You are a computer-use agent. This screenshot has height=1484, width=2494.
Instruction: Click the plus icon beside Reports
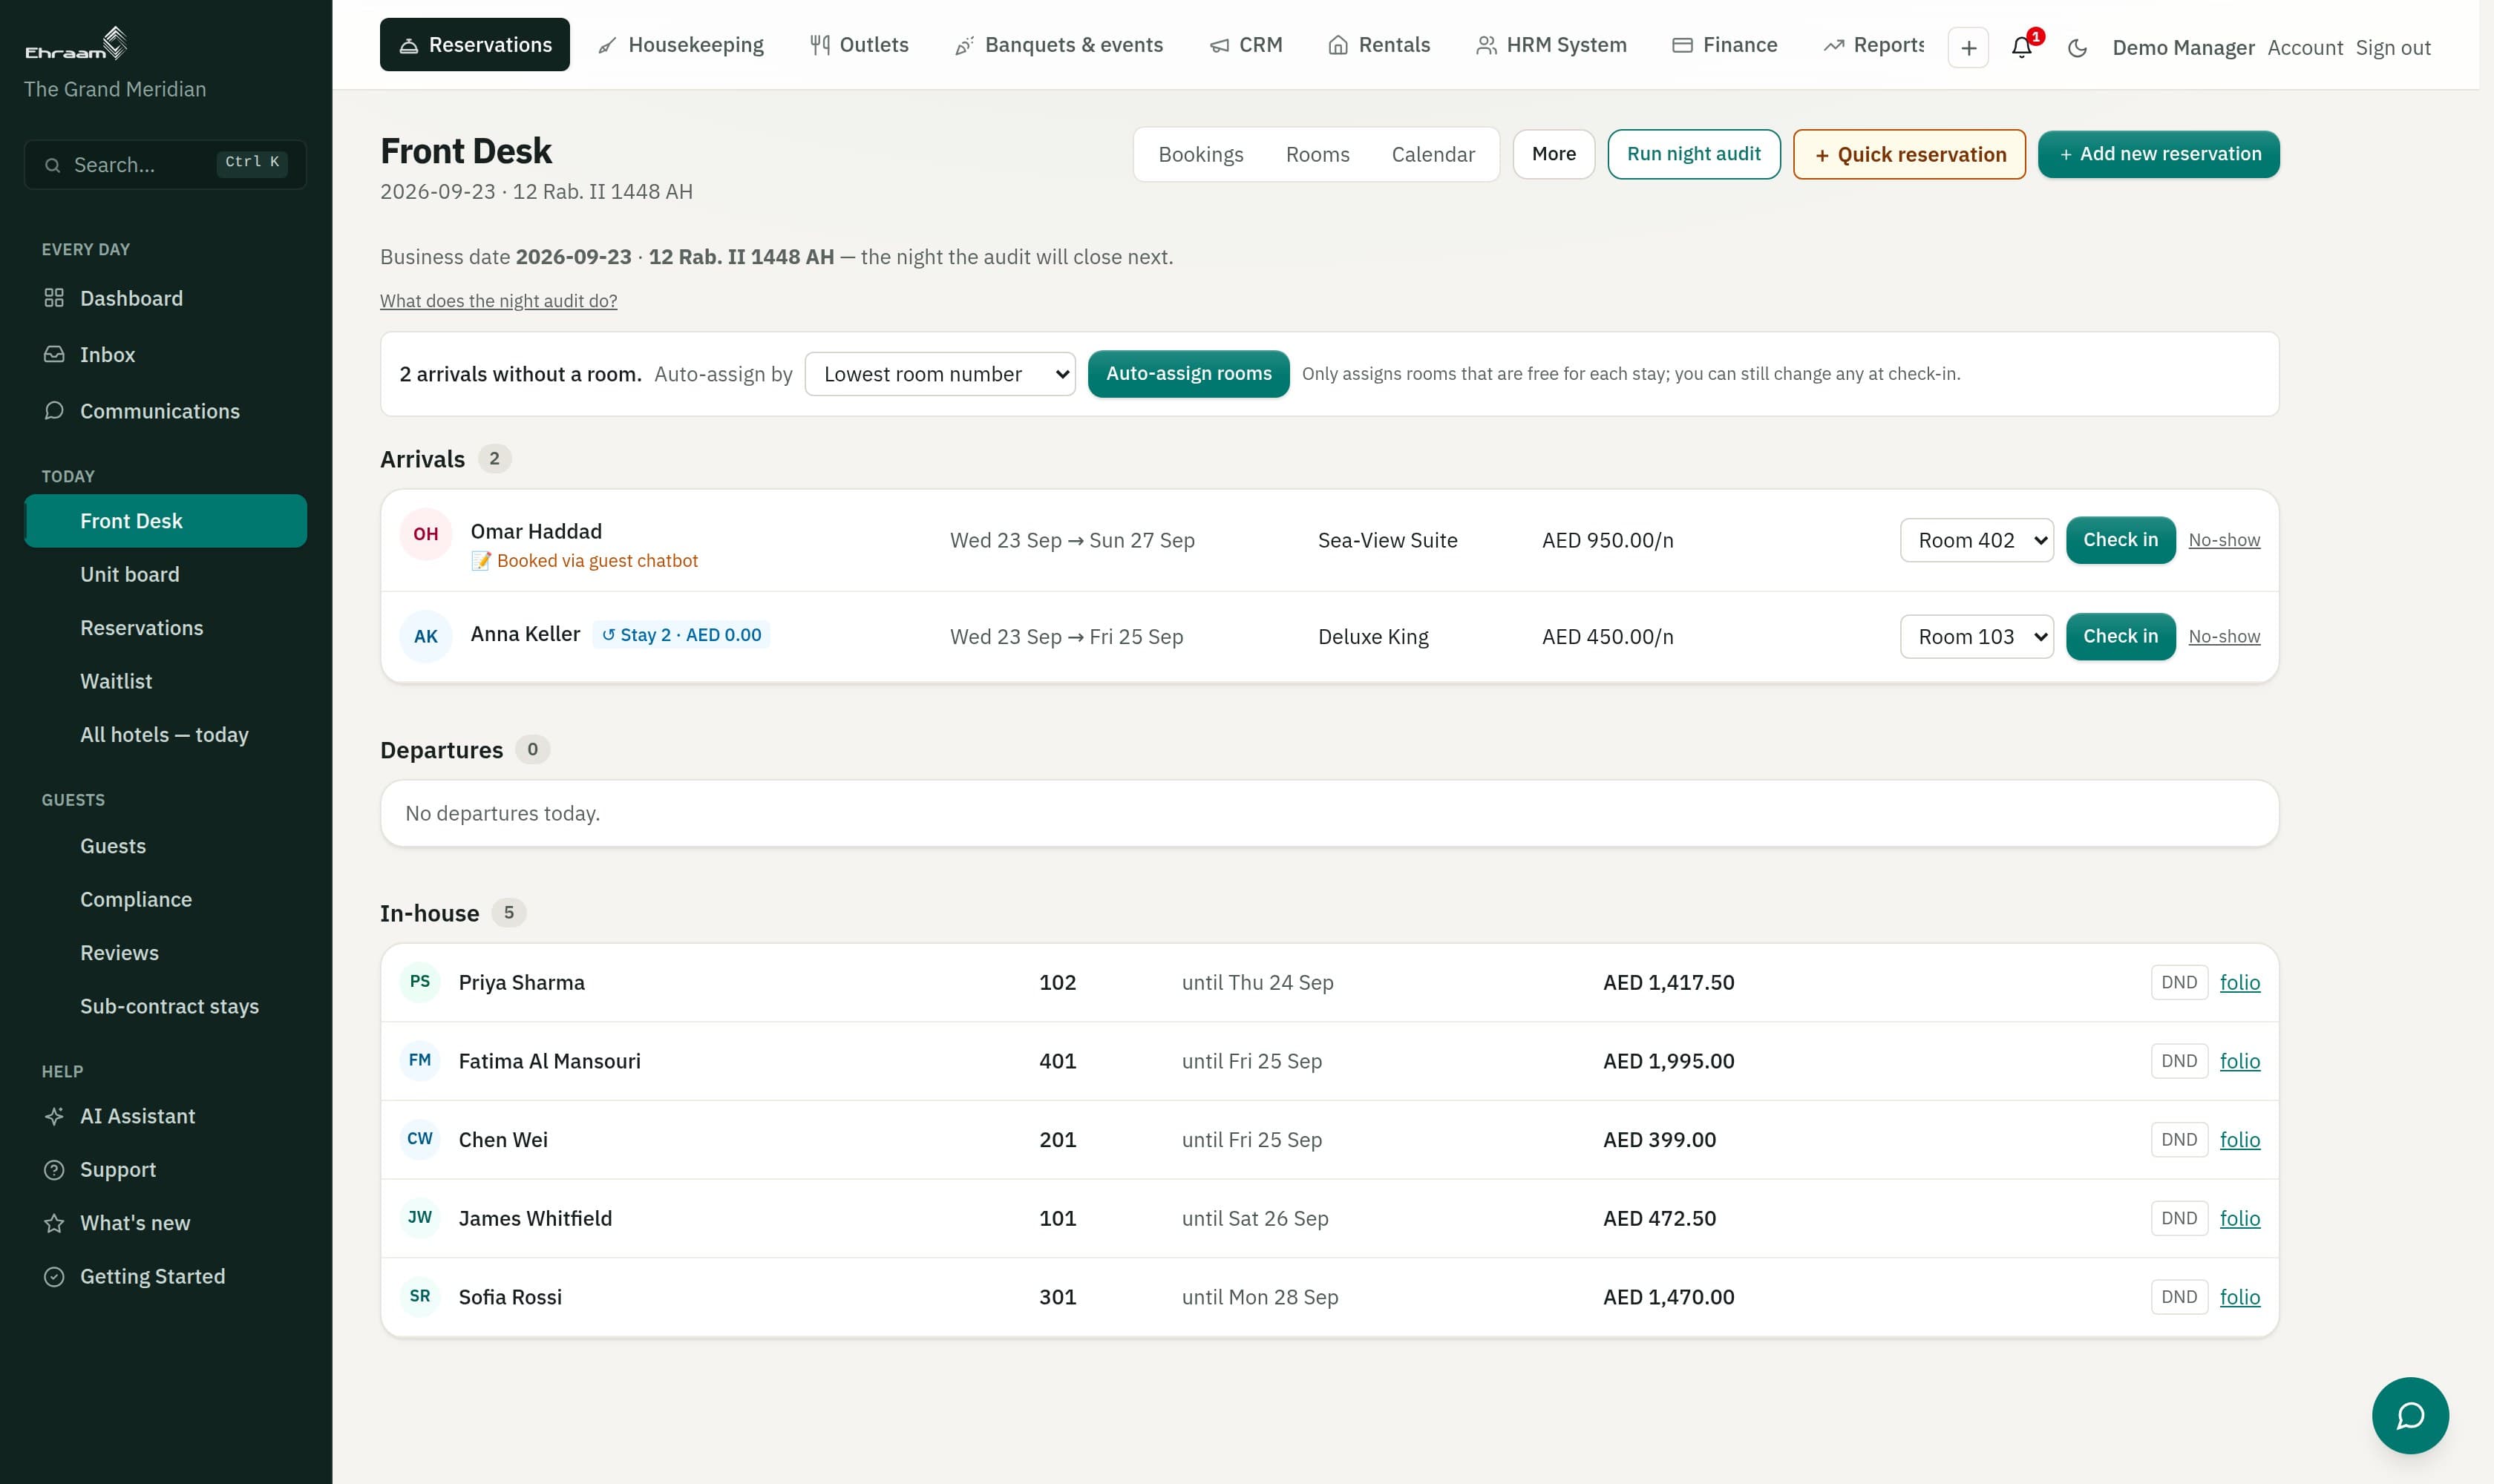tap(1968, 47)
